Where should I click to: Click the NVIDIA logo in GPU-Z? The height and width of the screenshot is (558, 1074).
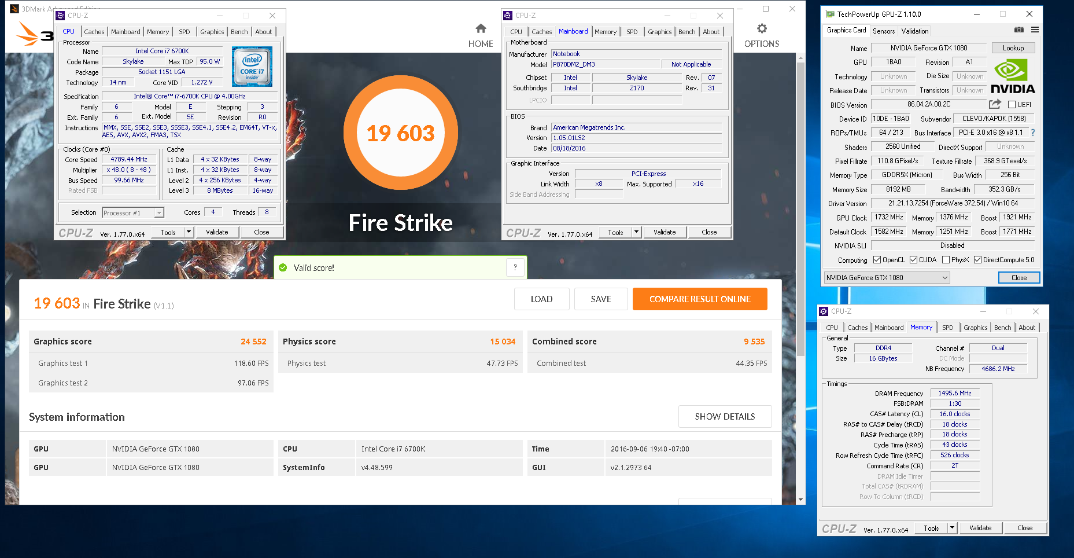(1013, 76)
